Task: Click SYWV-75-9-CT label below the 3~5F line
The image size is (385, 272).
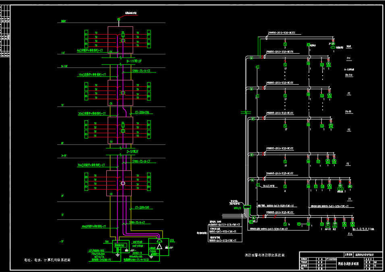Action: point(141,161)
